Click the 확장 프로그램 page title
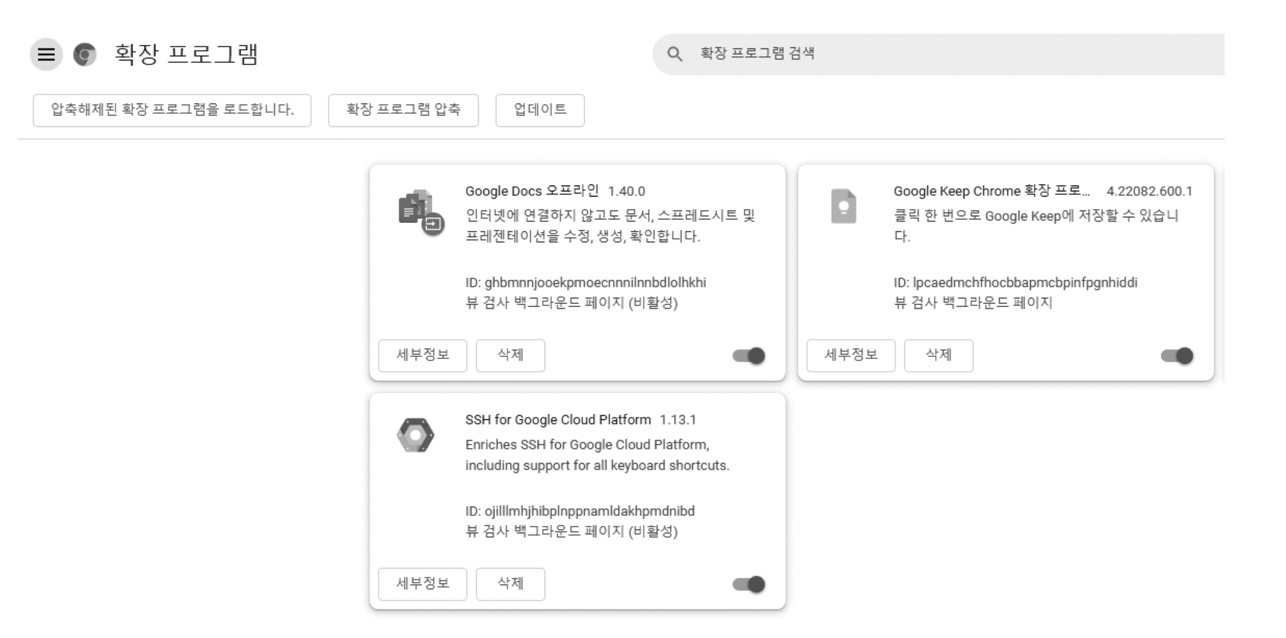 click(x=187, y=54)
